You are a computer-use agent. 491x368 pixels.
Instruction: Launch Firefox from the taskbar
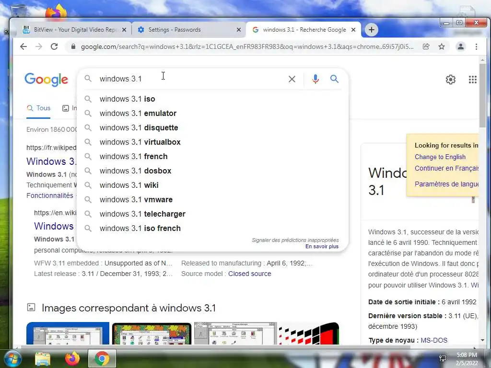tap(72, 359)
